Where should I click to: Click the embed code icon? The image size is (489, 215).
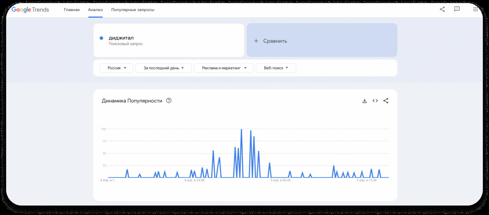click(375, 101)
